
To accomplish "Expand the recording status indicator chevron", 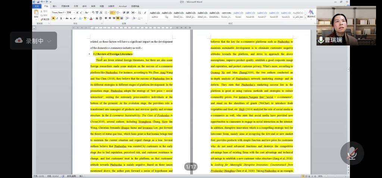I will pyautogui.click(x=49, y=41).
